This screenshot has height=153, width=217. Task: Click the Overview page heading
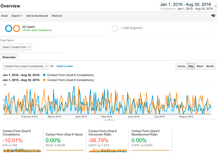[10, 6]
